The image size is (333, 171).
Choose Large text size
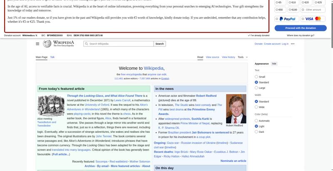pyautogui.click(x=256, y=88)
